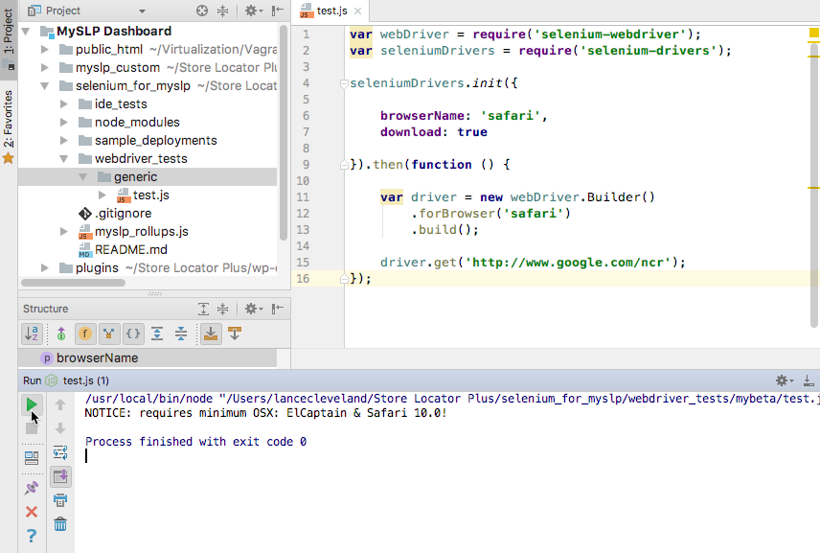Collapse the selenium_for_myslp project folder
This screenshot has height=553, width=820.
[44, 85]
